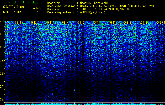Click the 0613 time marker

point(50,23)
